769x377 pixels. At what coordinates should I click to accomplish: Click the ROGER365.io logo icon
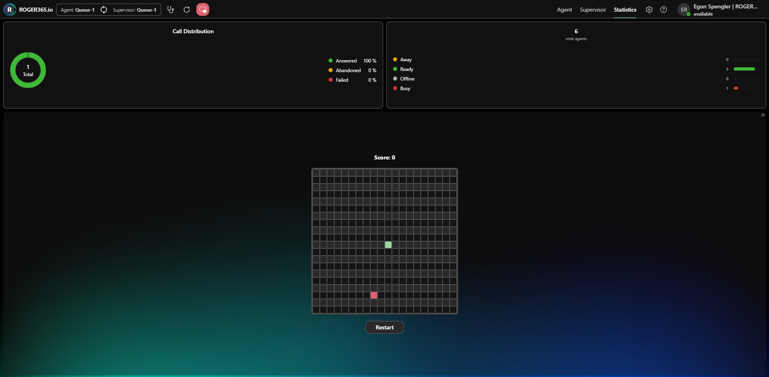point(9,10)
